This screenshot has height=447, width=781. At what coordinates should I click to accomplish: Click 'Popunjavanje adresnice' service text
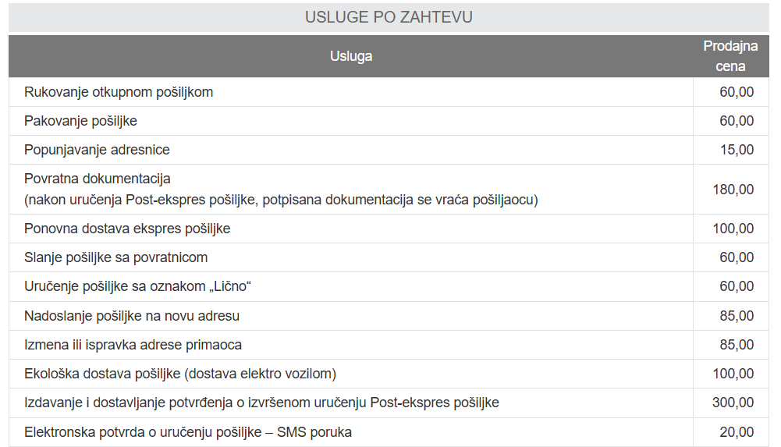[97, 150]
